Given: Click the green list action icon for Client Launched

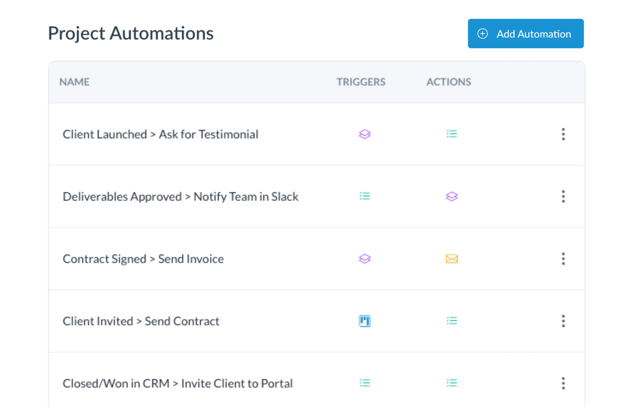Looking at the screenshot, I should coord(452,134).
